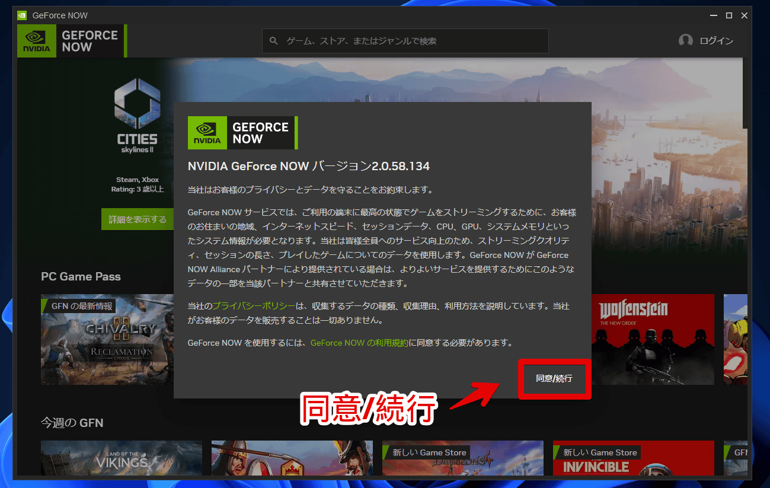The image size is (770, 488).
Task: Click the Steam, Xbox text
Action: pos(138,180)
